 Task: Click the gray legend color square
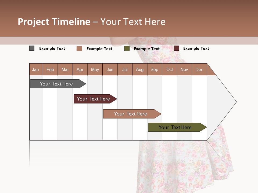pos(32,48)
